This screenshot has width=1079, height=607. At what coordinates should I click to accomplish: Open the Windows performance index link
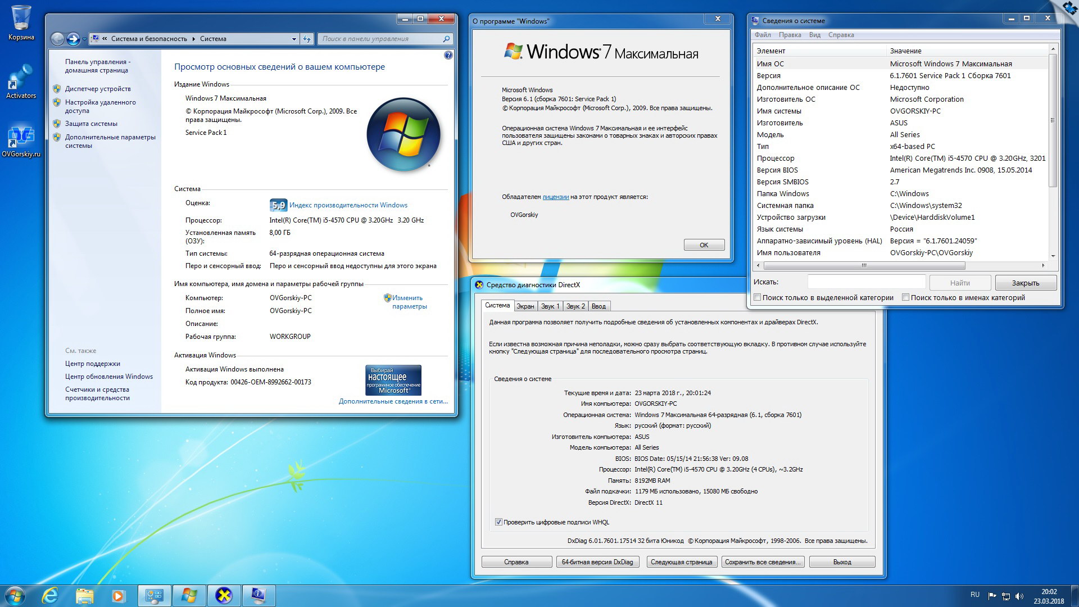coord(348,205)
